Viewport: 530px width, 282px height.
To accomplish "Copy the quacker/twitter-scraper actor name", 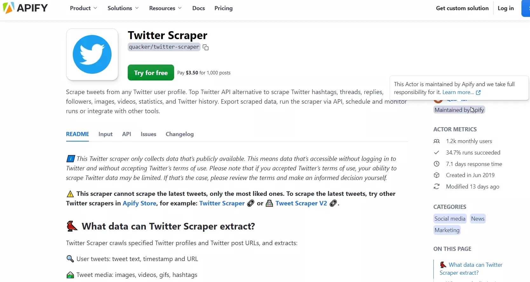I will (x=206, y=47).
